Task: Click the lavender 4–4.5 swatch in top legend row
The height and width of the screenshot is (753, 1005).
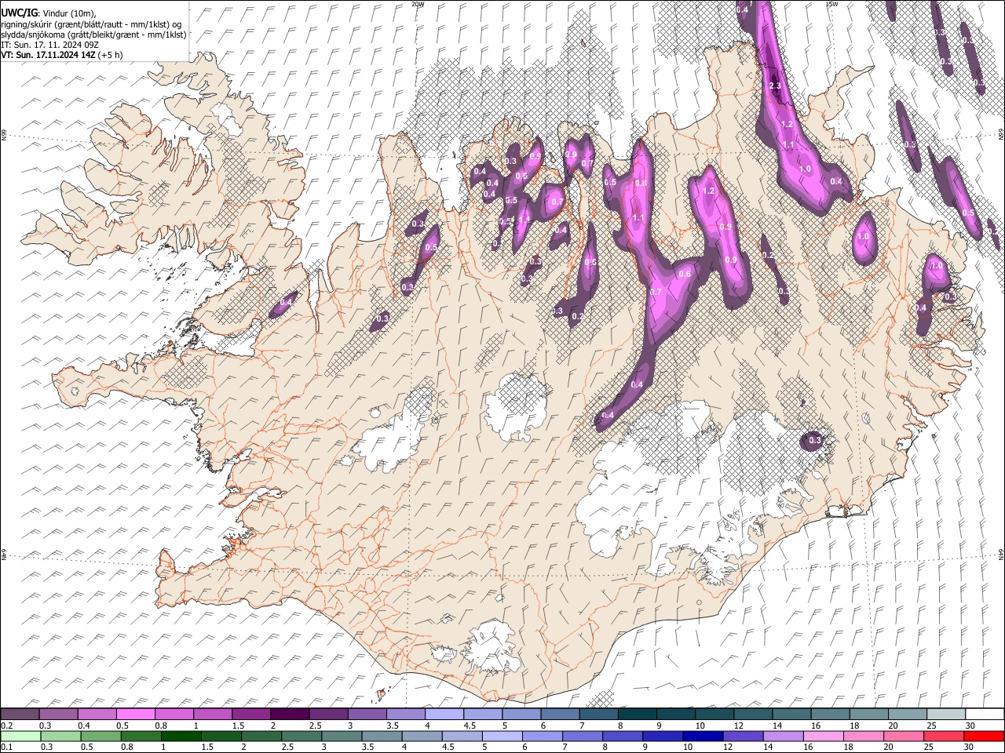Action: [444, 714]
